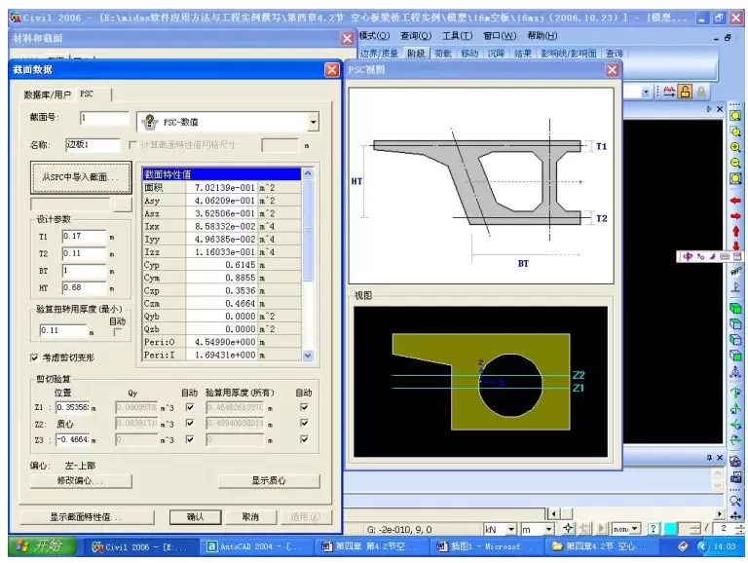748x563 pixels.
Task: Click the yellow padlock icon in toolbar
Action: 686,92
